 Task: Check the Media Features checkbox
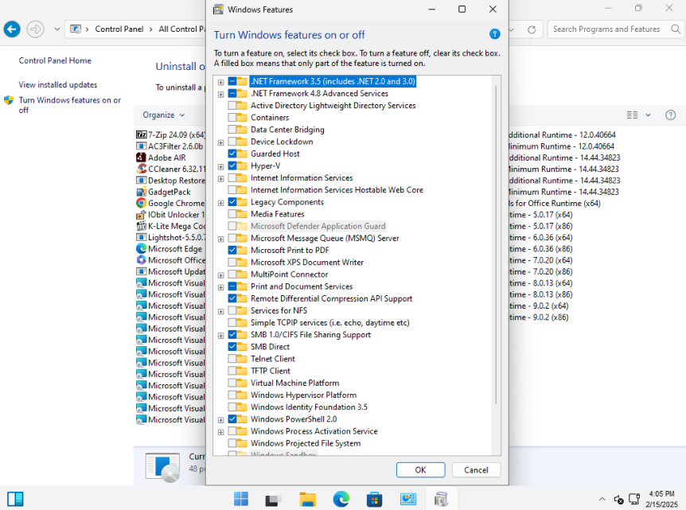point(232,214)
